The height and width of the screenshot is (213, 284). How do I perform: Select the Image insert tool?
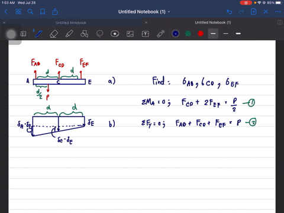click(130, 34)
